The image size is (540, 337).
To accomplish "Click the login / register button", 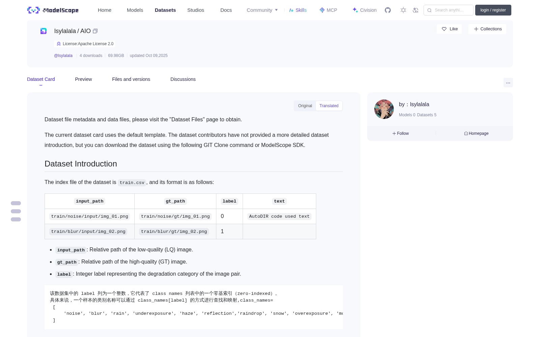I will [x=493, y=10].
